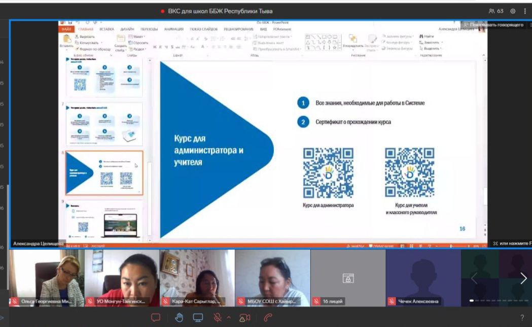Expand microphone options caret

coord(229,317)
